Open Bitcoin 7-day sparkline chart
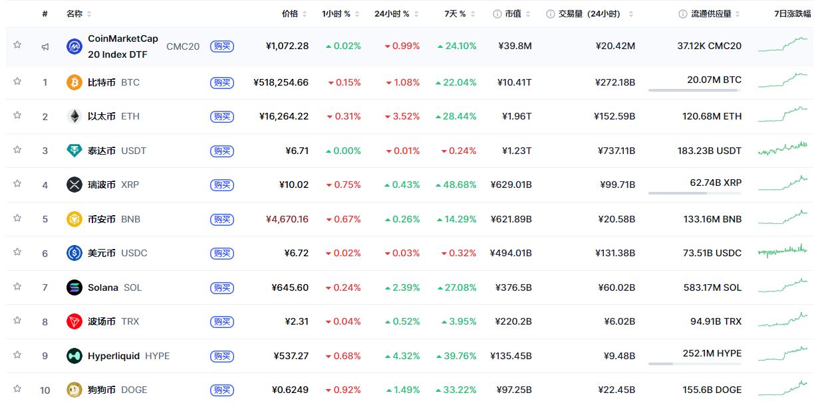The width and height of the screenshot is (820, 405). pos(783,80)
